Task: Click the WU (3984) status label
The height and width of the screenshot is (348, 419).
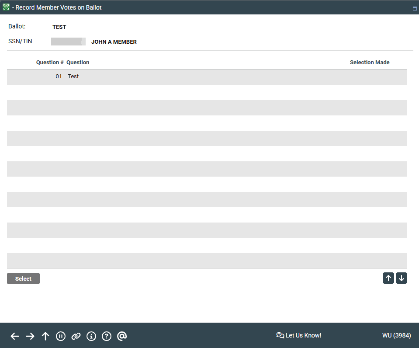Action: point(396,335)
